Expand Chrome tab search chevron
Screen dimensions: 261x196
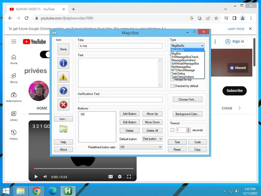226,9
